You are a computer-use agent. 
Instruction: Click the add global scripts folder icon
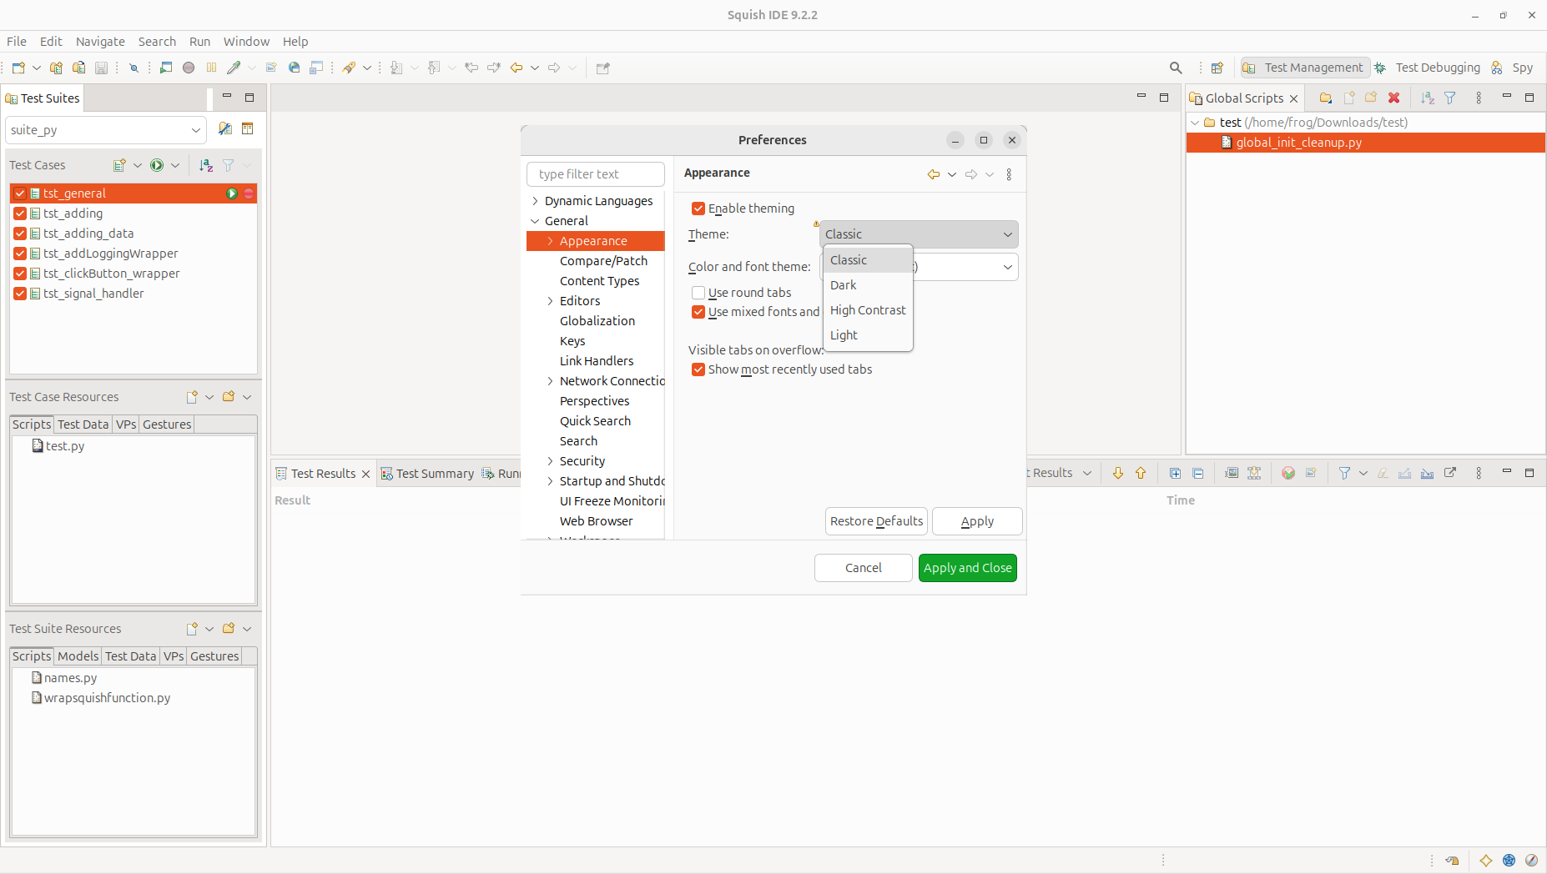click(x=1326, y=98)
